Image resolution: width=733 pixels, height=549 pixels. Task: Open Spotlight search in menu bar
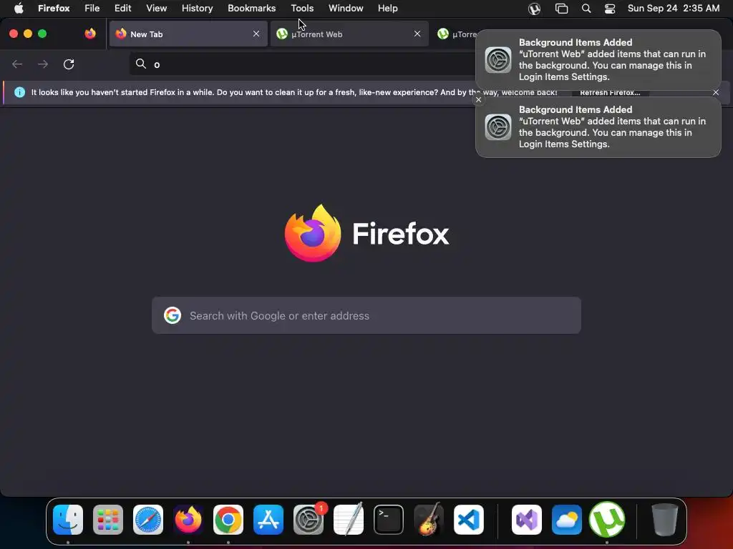click(x=586, y=9)
